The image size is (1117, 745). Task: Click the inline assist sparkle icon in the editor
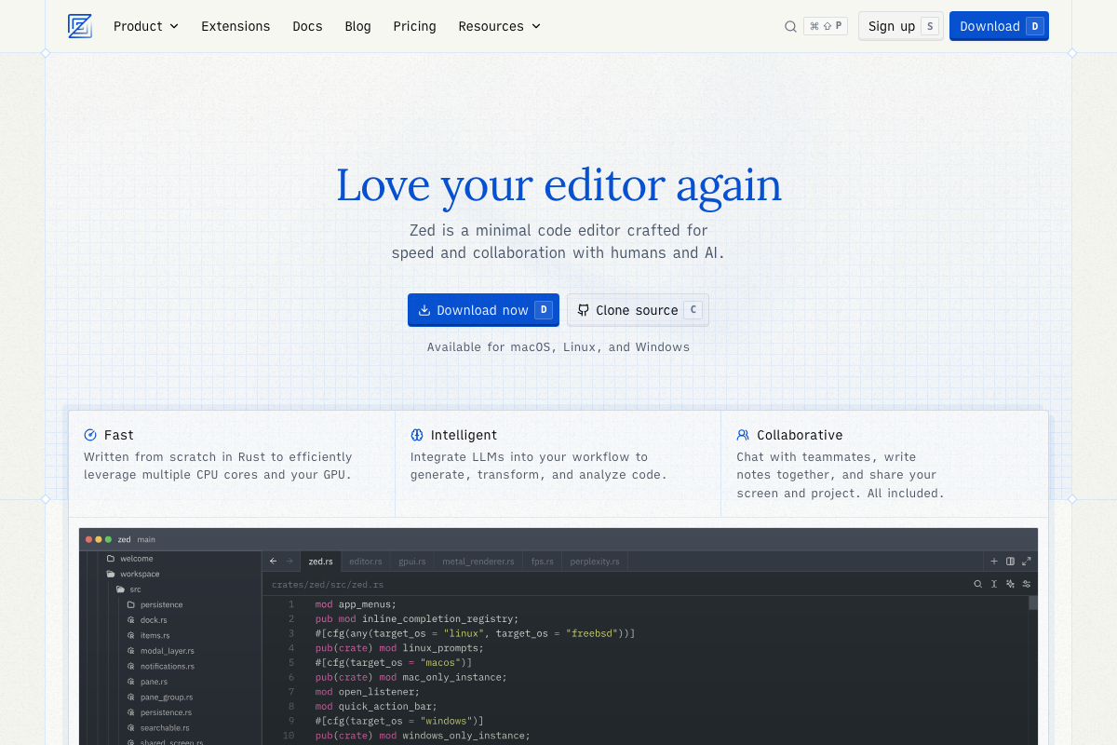(x=1010, y=584)
